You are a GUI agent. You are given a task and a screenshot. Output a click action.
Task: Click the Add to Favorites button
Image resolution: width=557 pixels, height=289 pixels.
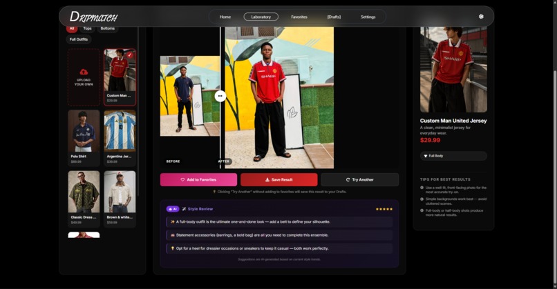(198, 180)
